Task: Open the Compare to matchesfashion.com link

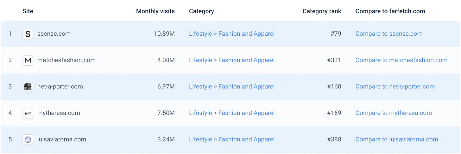Action: (x=401, y=60)
